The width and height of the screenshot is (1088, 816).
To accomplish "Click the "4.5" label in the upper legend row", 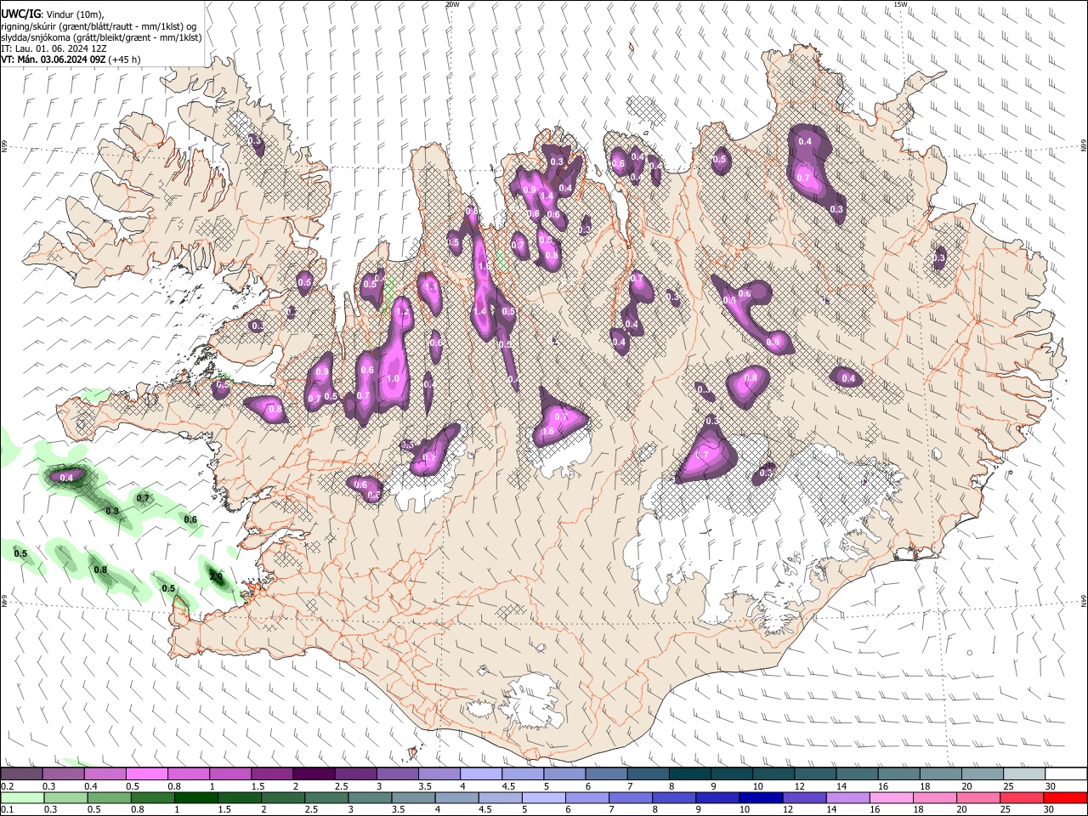I will point(507,786).
